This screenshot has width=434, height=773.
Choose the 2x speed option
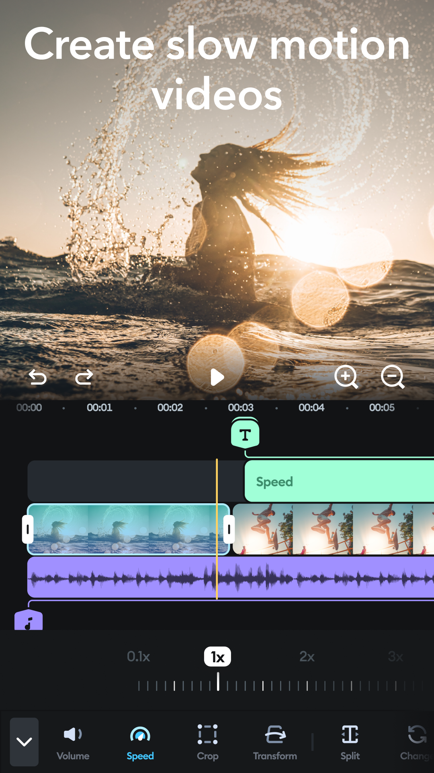[x=307, y=657]
